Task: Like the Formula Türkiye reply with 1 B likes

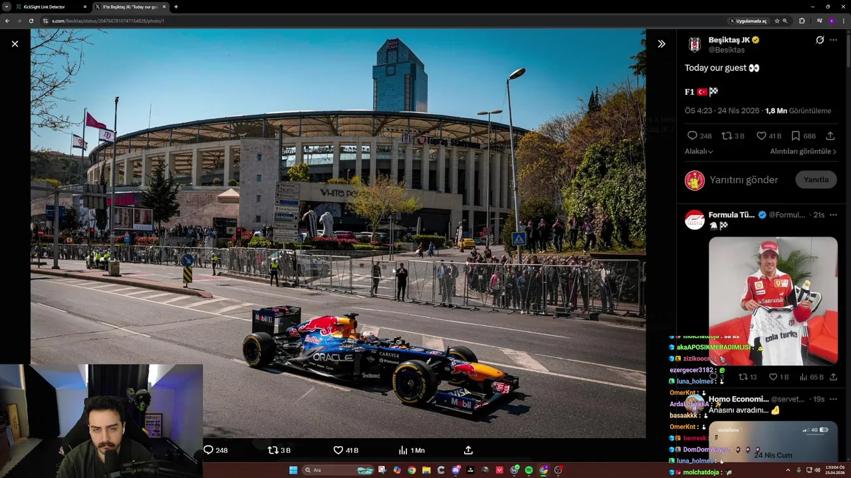Action: coord(773,377)
